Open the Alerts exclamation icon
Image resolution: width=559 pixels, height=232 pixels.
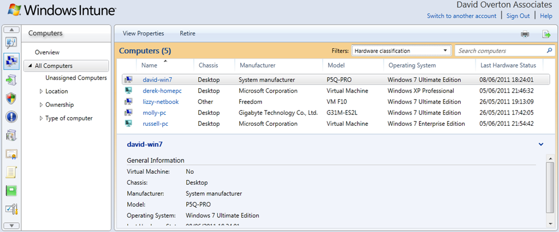tap(11, 117)
